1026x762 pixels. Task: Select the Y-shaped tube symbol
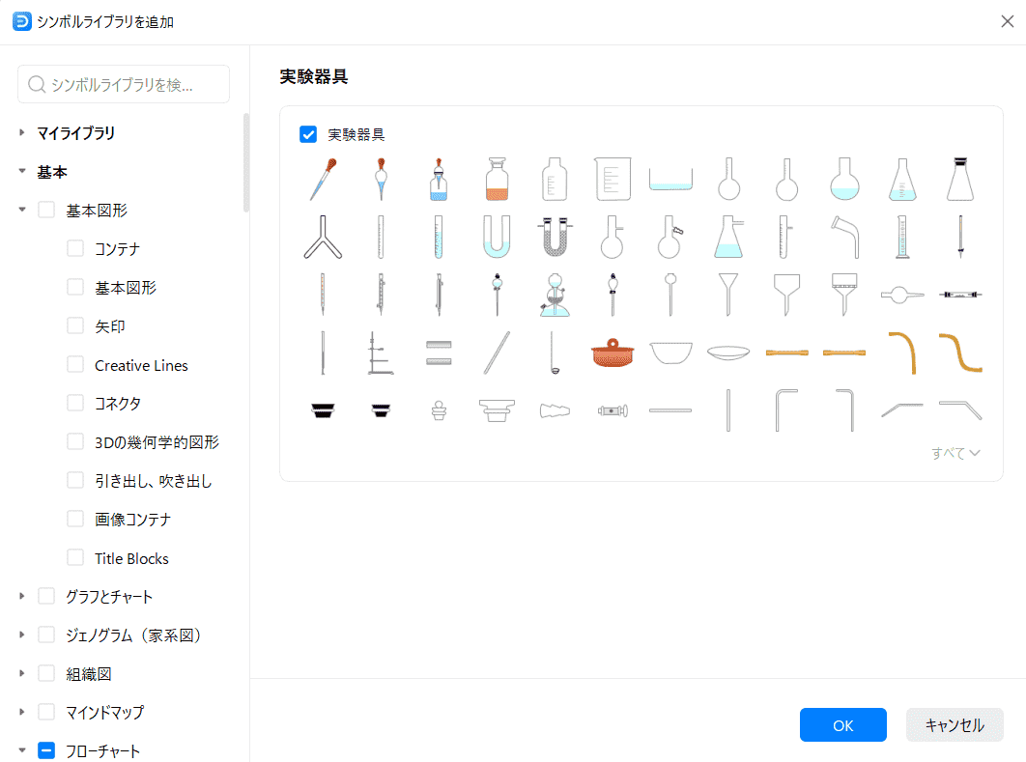click(322, 237)
